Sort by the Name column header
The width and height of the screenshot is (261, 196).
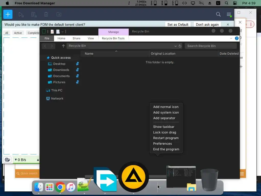click(115, 54)
